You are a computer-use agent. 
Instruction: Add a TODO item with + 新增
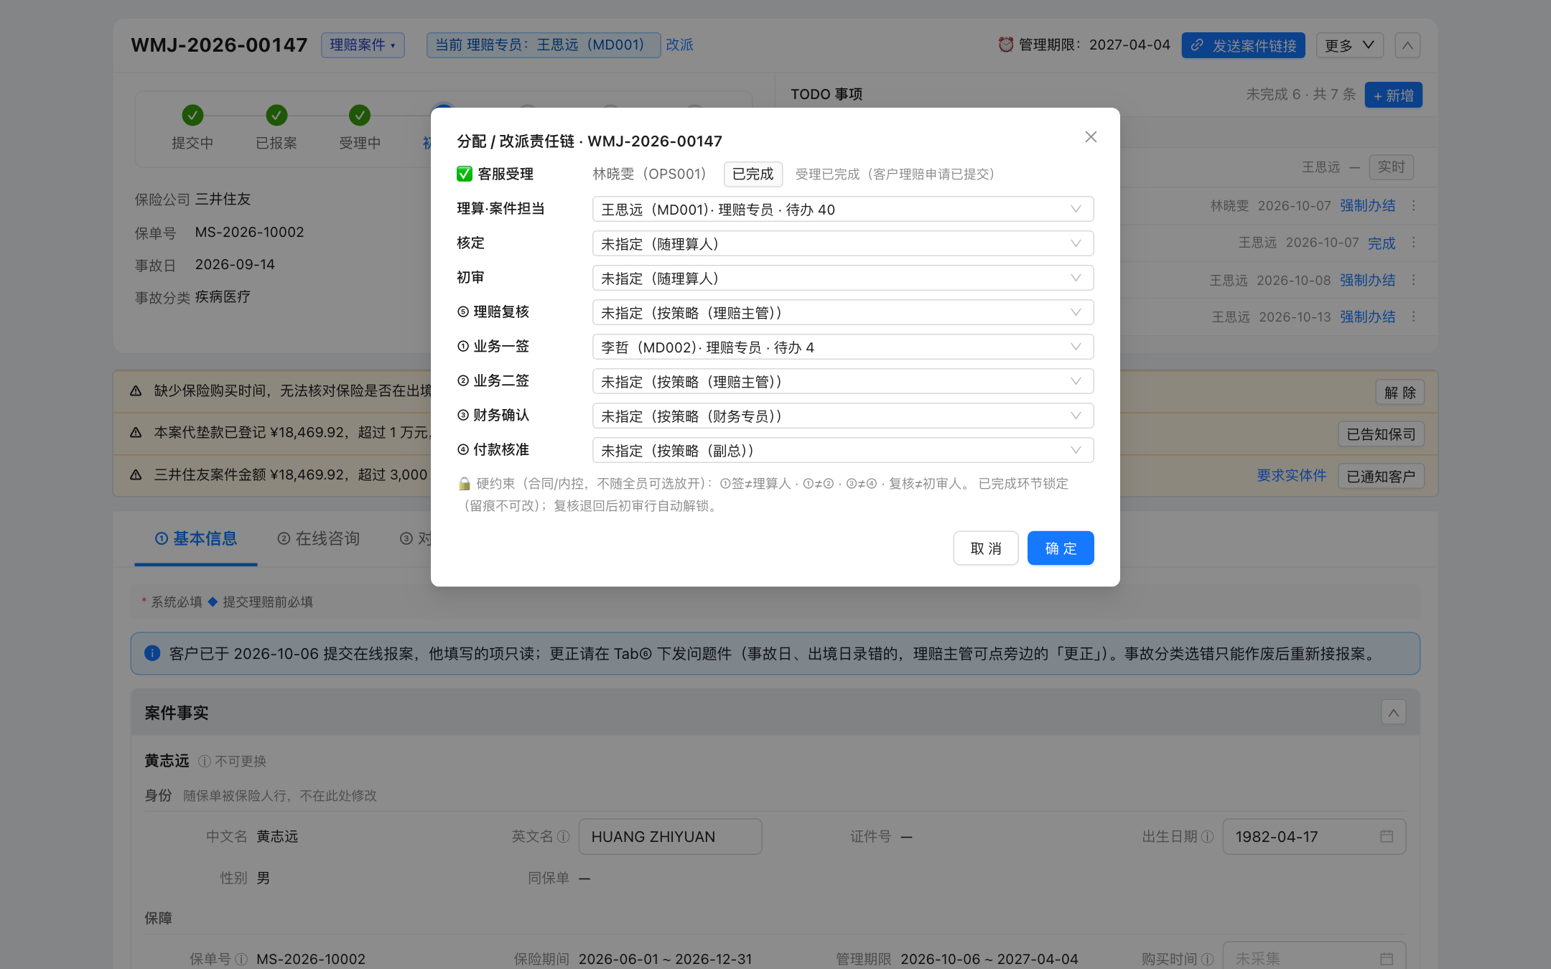(x=1393, y=95)
